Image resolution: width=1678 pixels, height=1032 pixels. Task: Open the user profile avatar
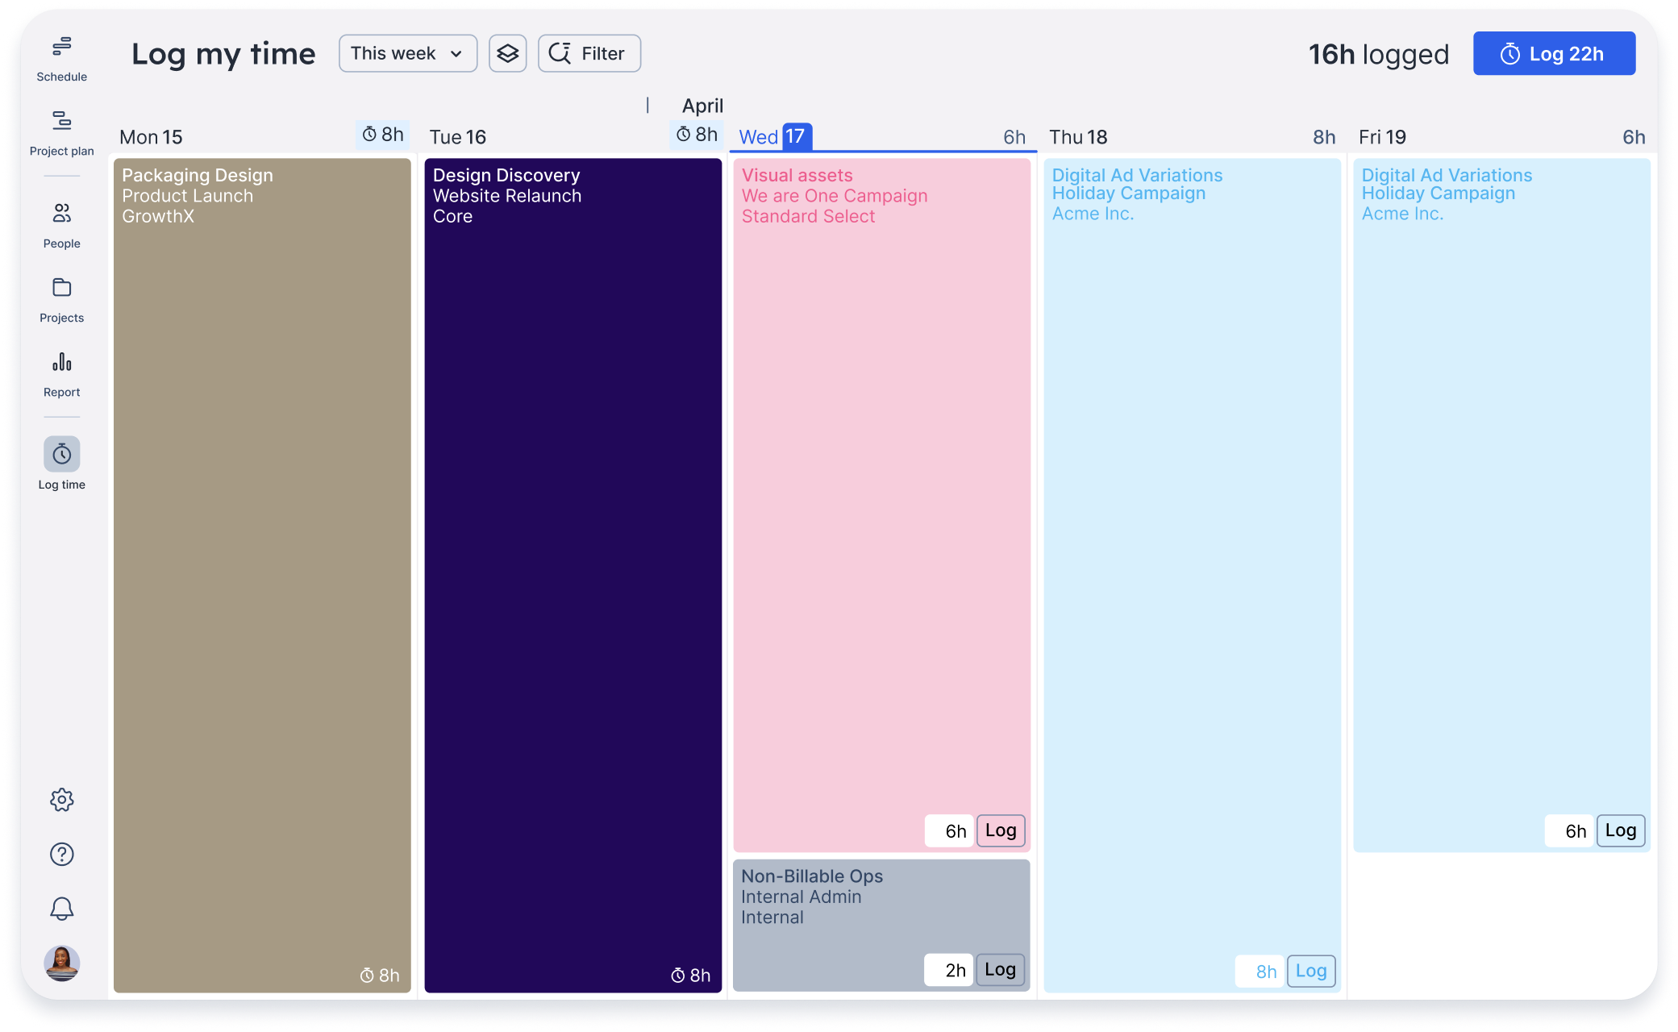pos(61,963)
